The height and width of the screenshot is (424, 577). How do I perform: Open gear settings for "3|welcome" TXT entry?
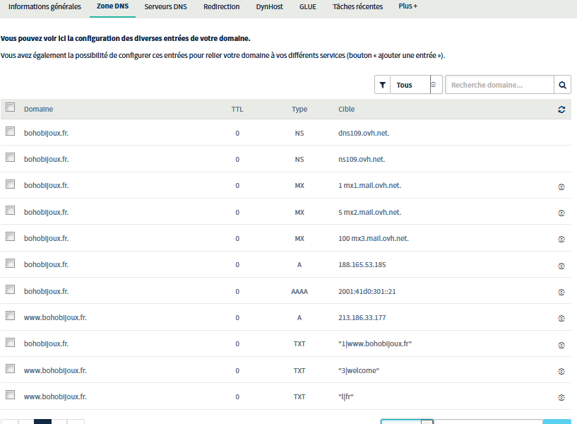point(561,371)
